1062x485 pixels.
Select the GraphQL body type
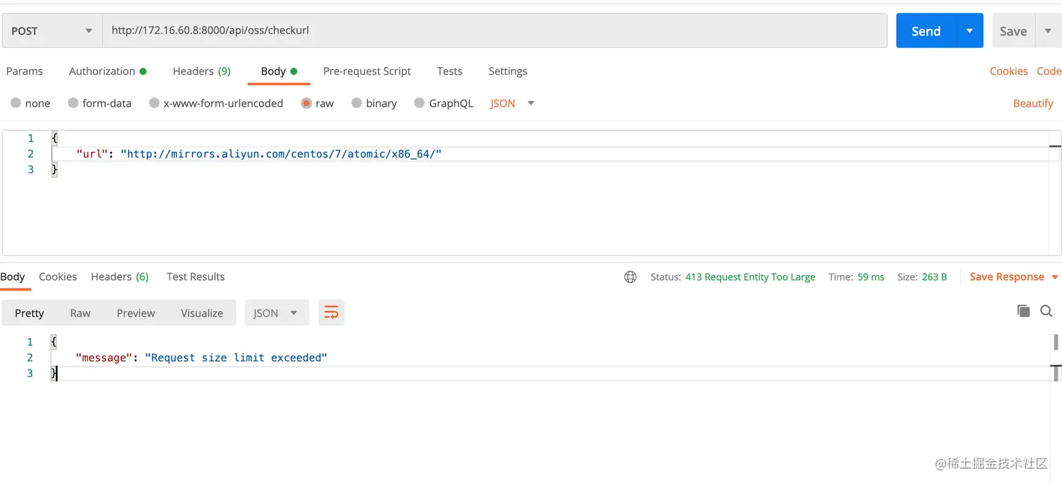coord(444,103)
